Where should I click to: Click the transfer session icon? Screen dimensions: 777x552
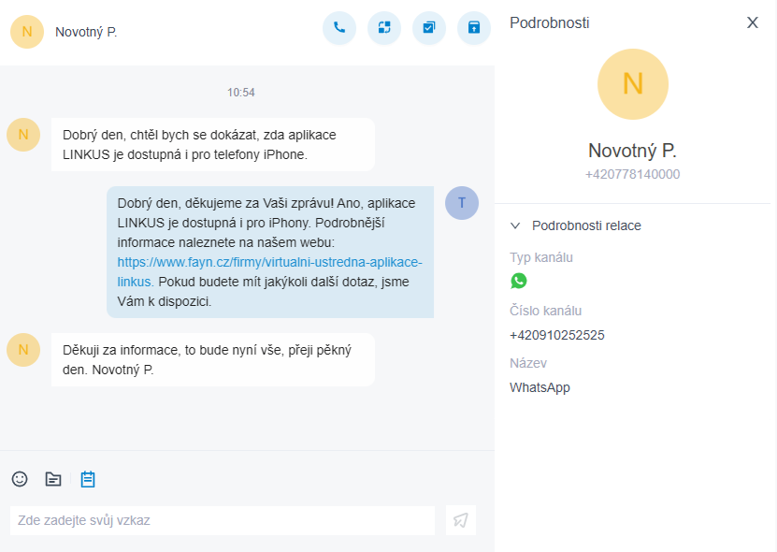coord(384,28)
